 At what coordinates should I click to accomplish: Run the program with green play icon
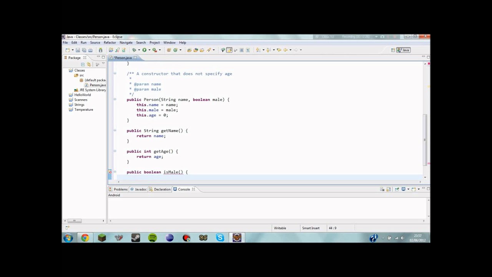144,50
